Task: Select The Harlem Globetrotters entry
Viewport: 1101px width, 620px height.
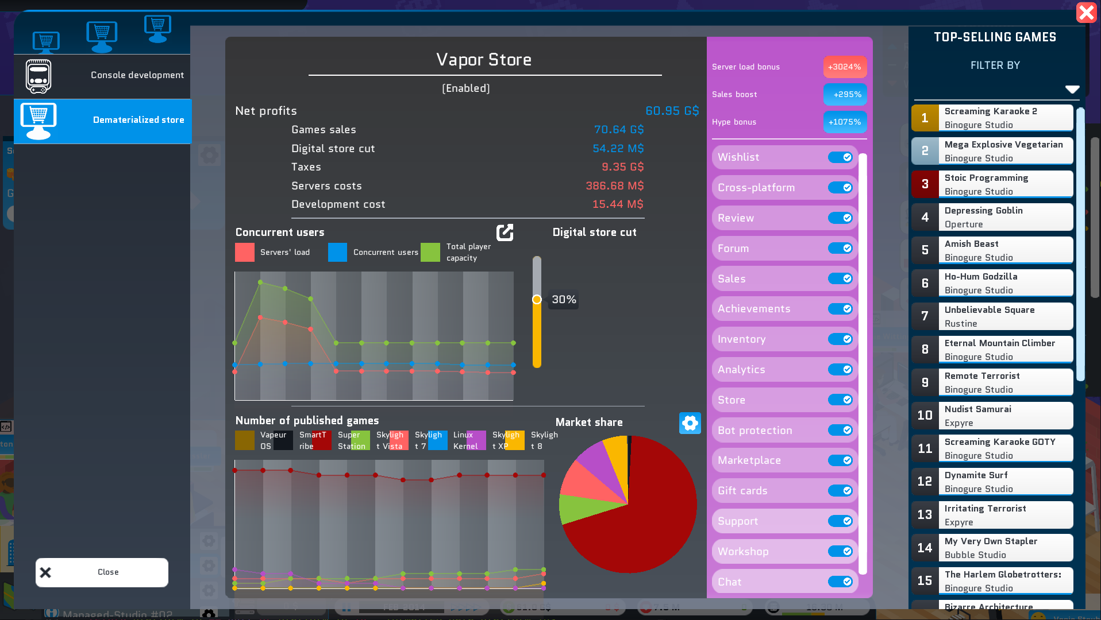Action: click(992, 581)
